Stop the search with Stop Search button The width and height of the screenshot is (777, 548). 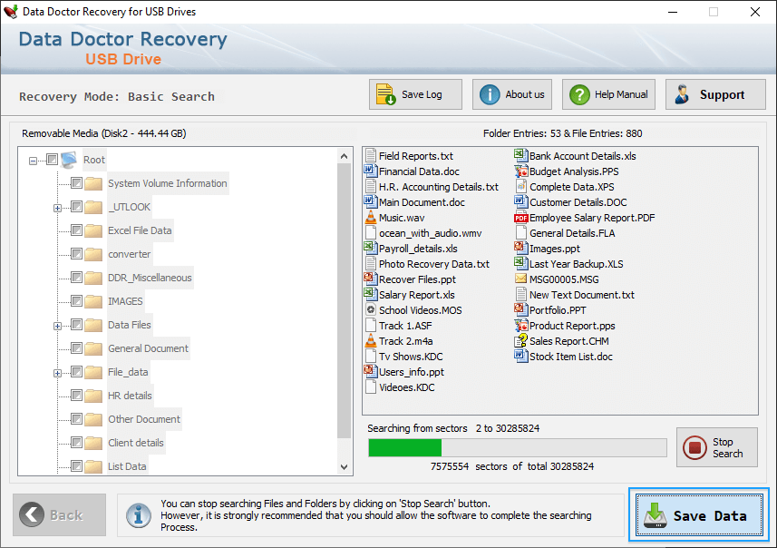(716, 447)
